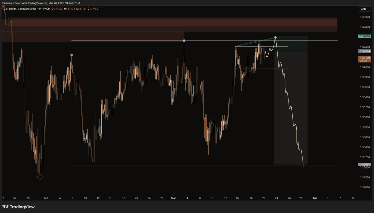Click the 1.34600 price axis value
This screenshot has height=213, width=374.
pyautogui.click(x=365, y=187)
